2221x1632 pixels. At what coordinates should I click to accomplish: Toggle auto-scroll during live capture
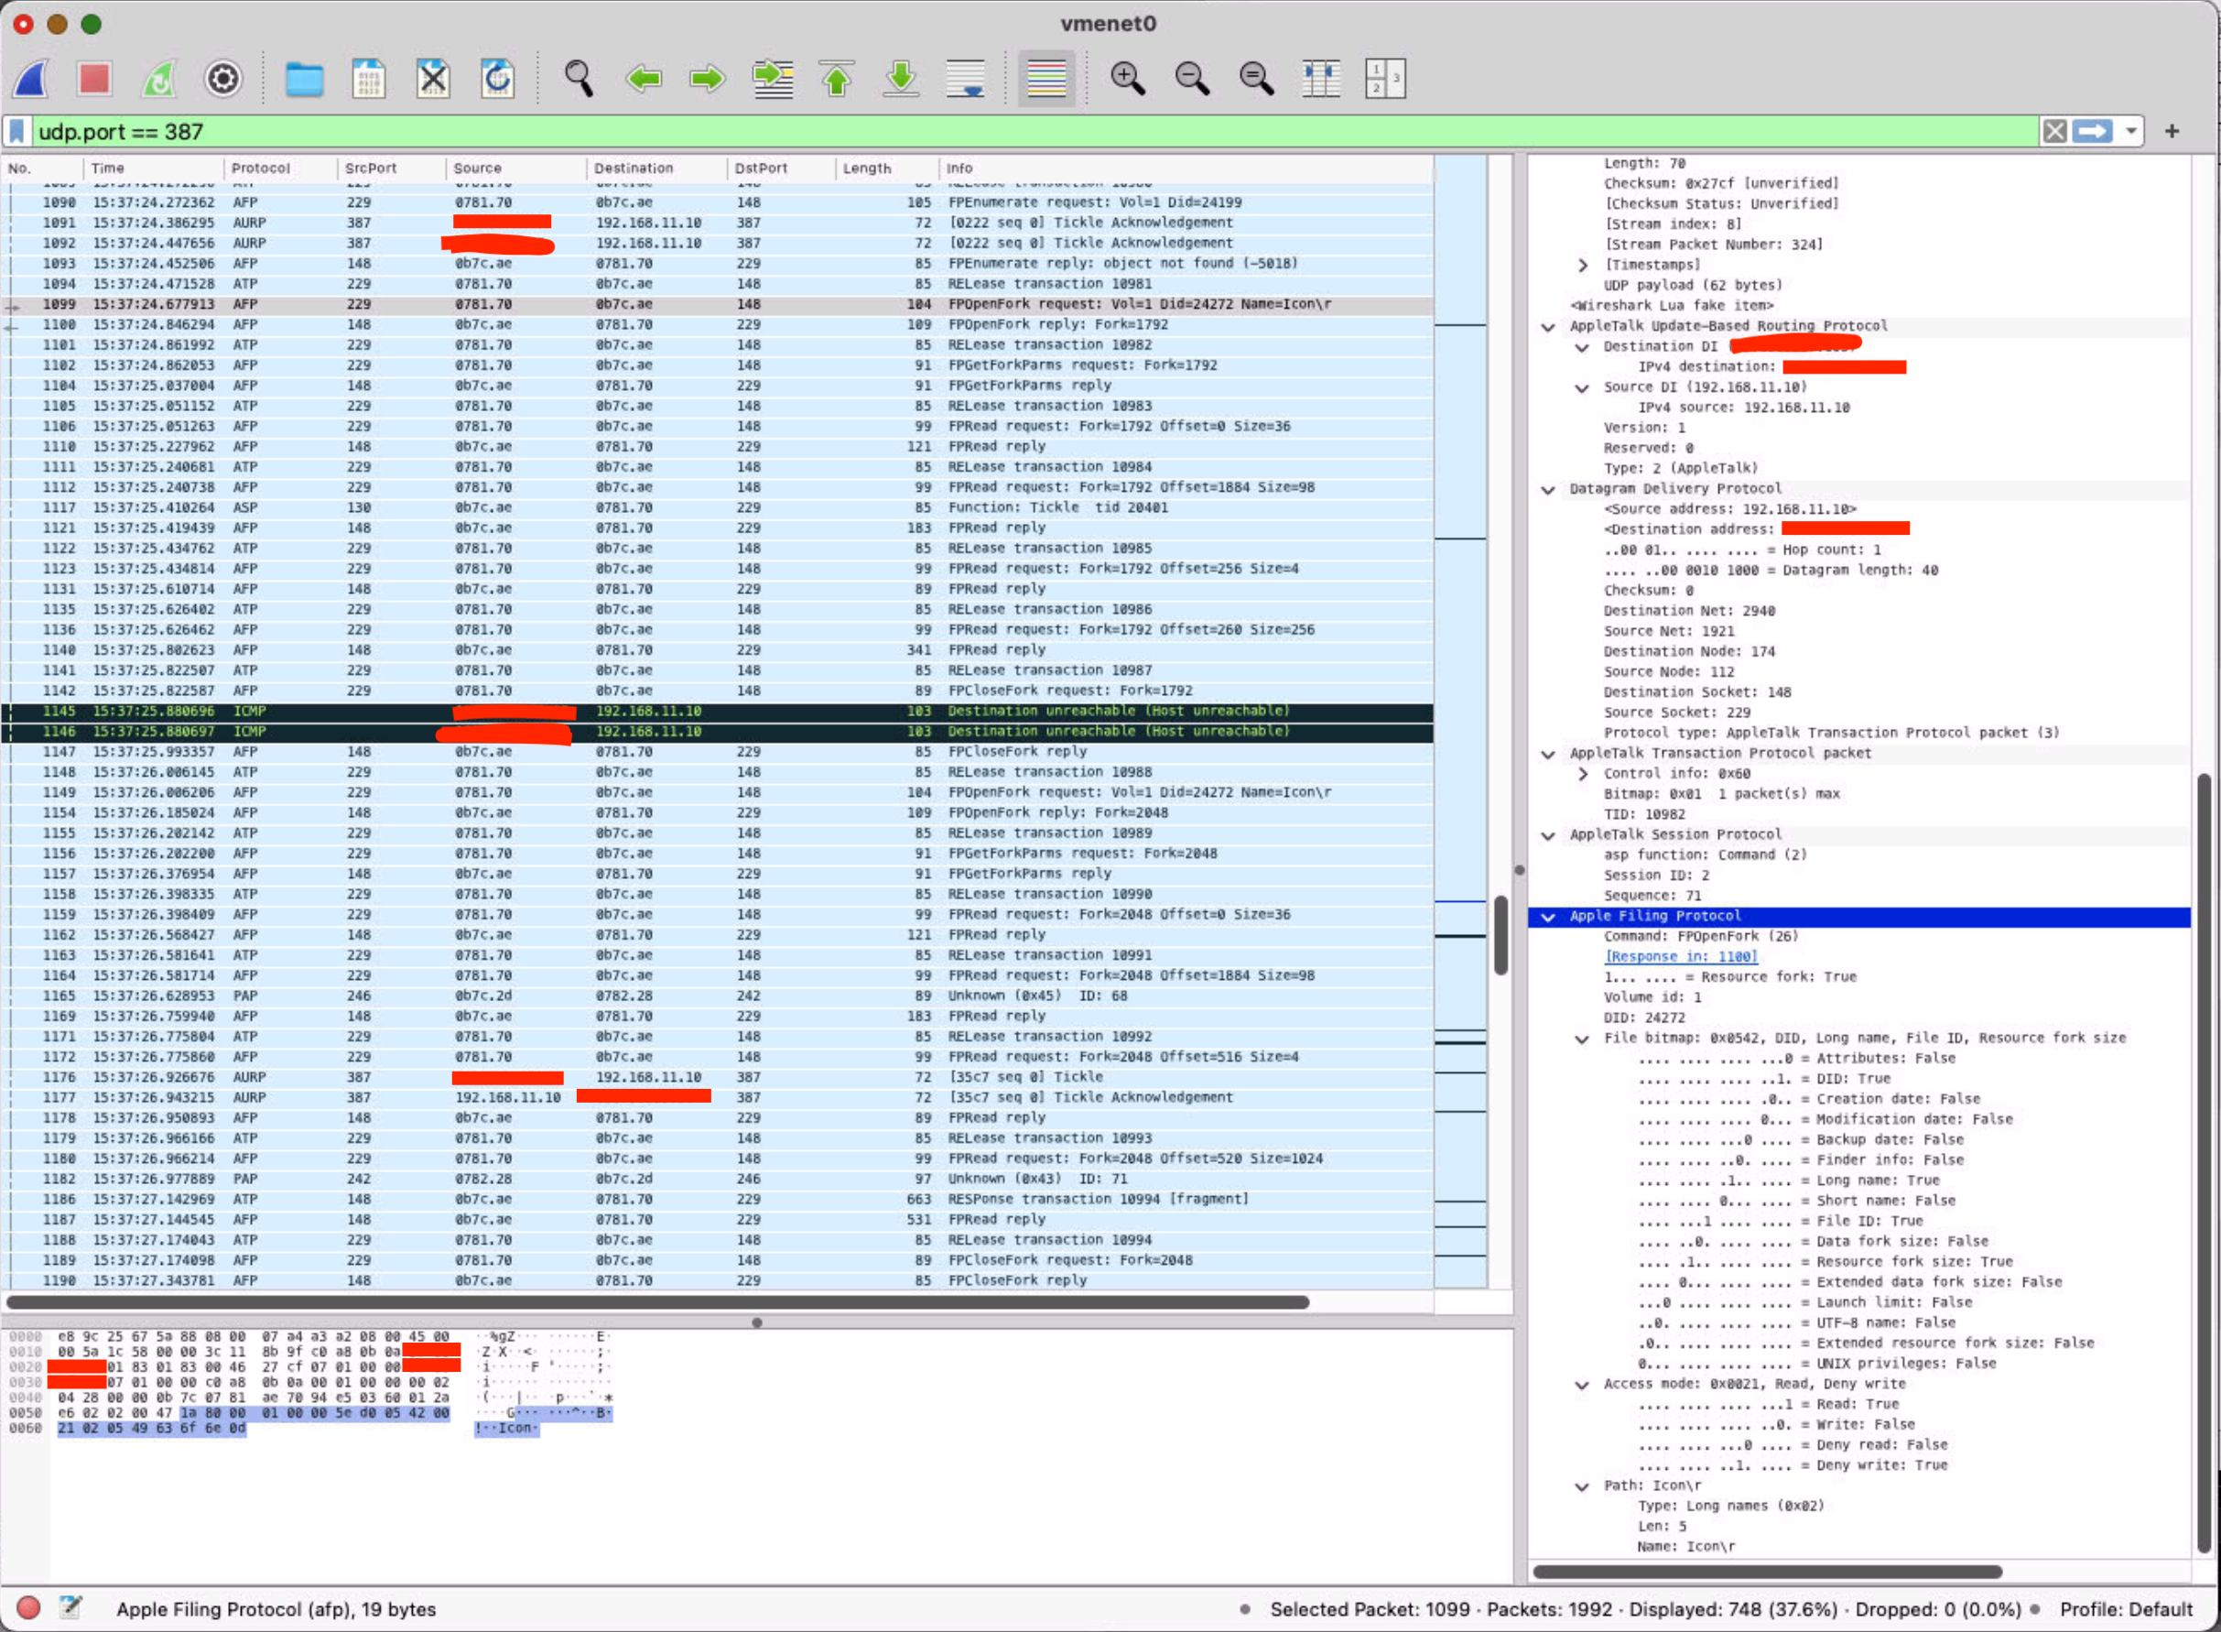point(965,78)
